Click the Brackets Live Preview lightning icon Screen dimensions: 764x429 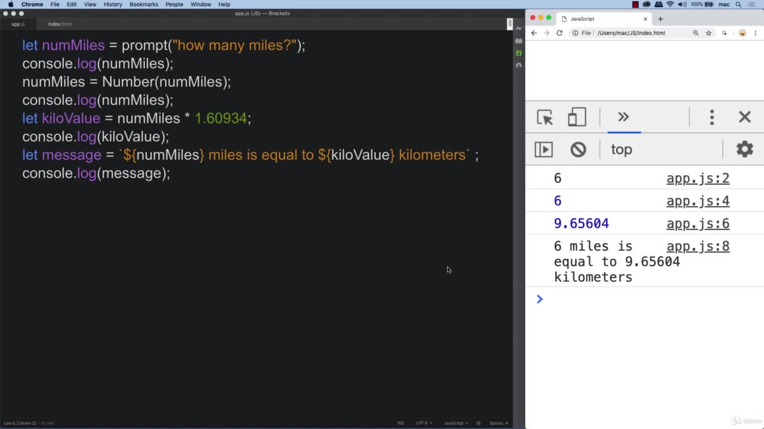pyautogui.click(x=519, y=28)
